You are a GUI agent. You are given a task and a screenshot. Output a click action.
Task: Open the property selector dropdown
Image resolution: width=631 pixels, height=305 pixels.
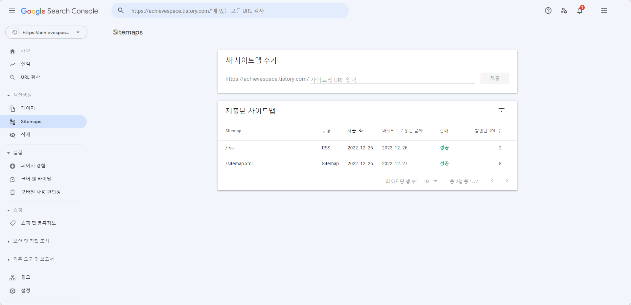point(46,32)
